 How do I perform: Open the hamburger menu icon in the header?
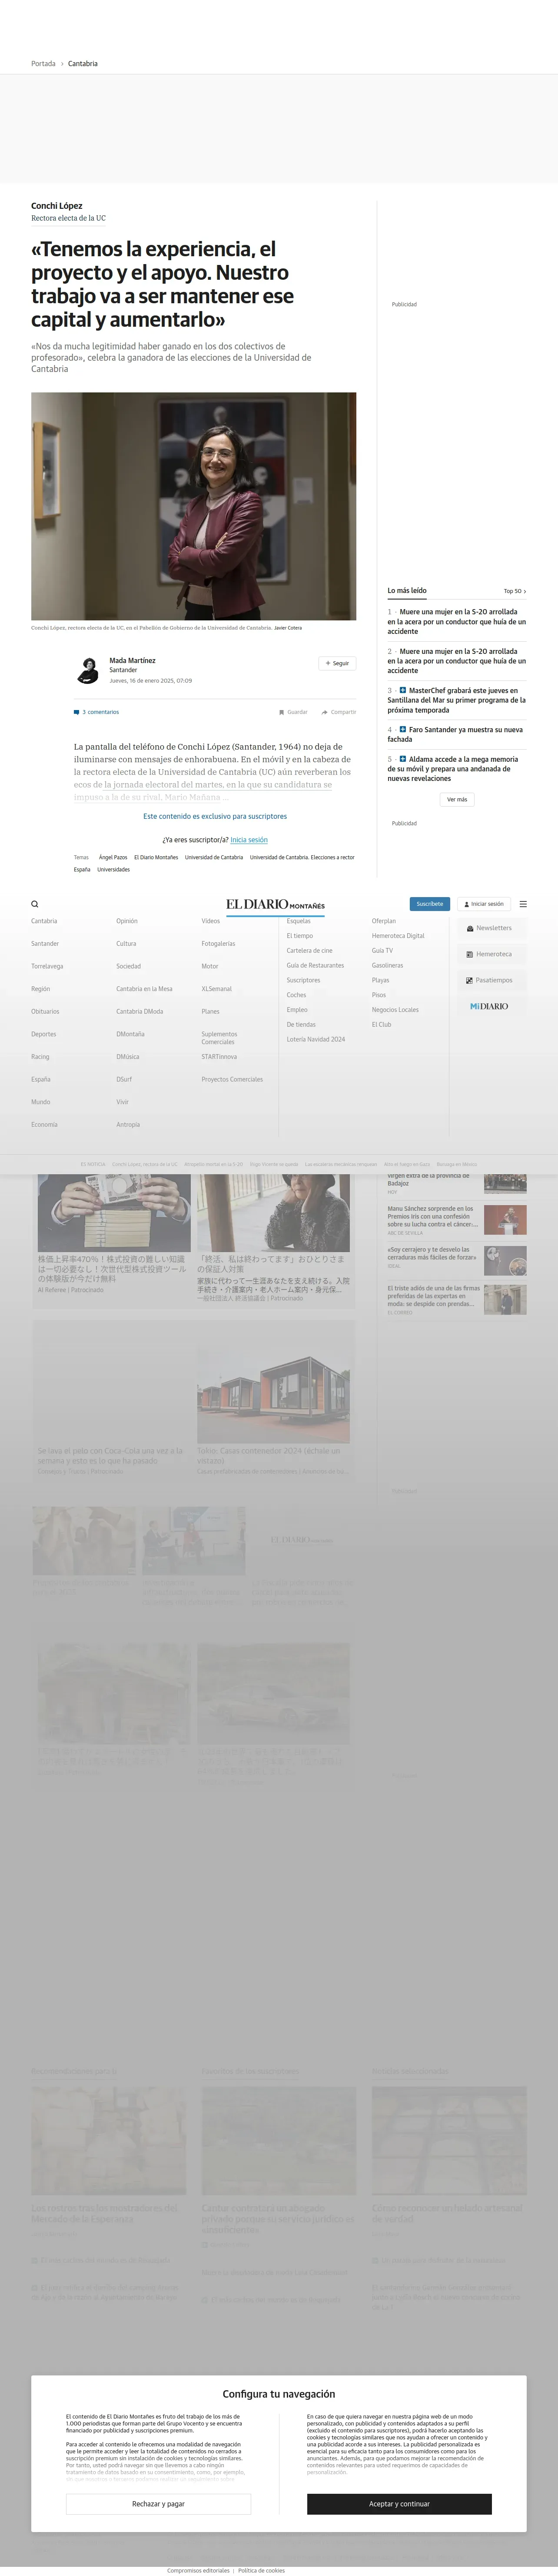click(x=523, y=904)
